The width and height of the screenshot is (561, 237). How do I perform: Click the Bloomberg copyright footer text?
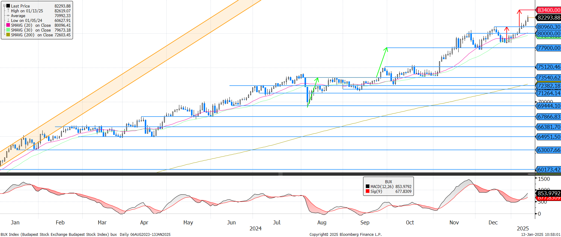pos(345,235)
